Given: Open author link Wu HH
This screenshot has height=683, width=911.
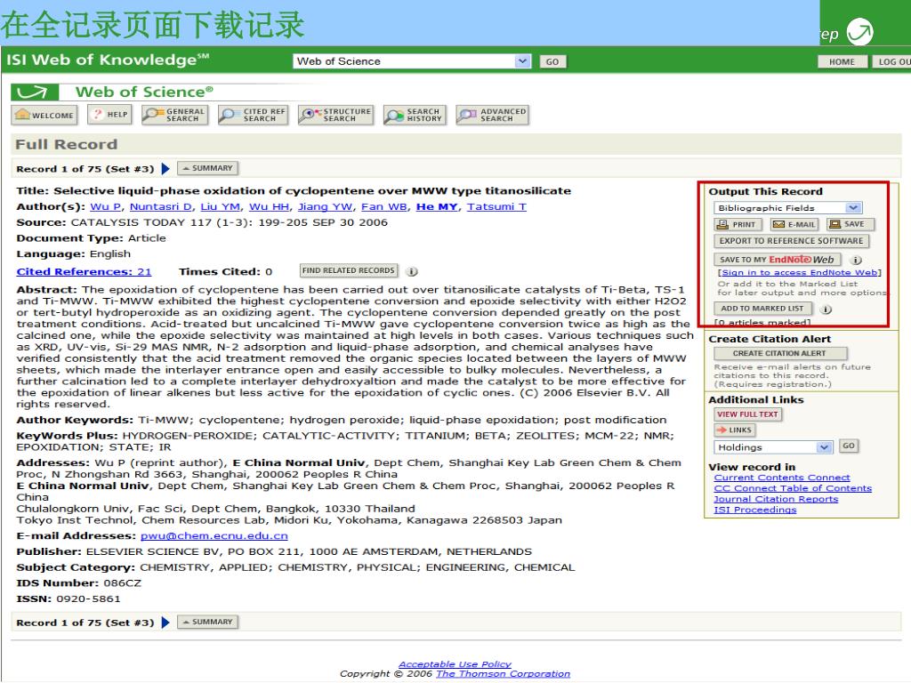Looking at the screenshot, I should [x=269, y=206].
